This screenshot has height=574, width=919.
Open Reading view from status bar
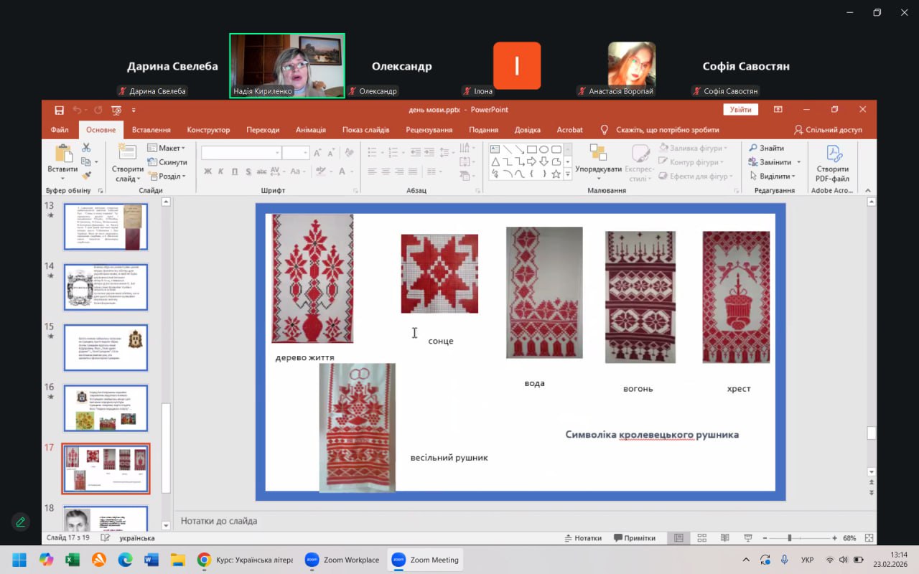click(x=724, y=538)
